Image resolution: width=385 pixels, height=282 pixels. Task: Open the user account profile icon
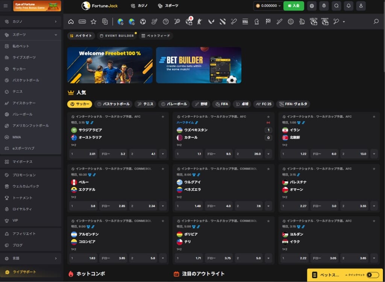coord(361,6)
